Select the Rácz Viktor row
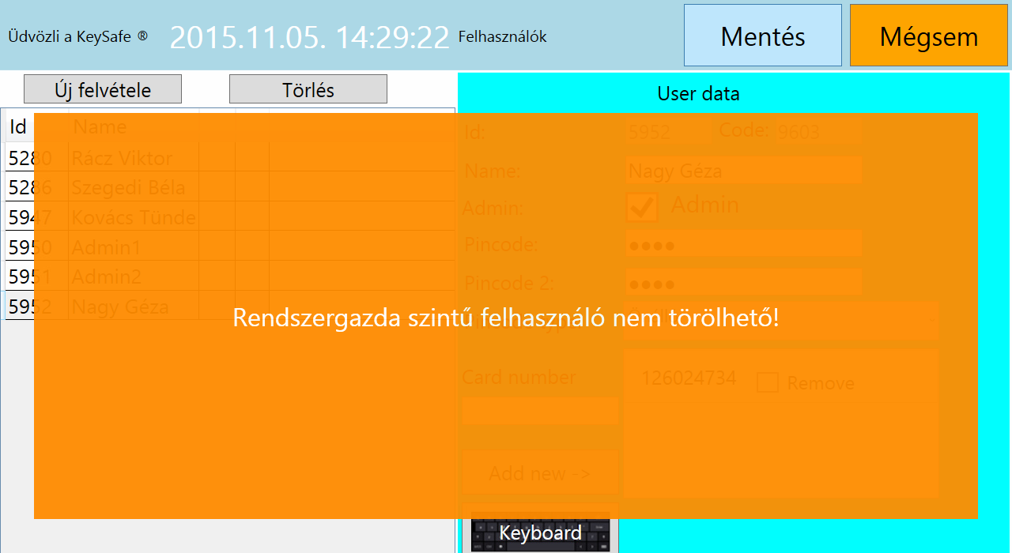Screen dimensions: 1012x553 point(230,157)
